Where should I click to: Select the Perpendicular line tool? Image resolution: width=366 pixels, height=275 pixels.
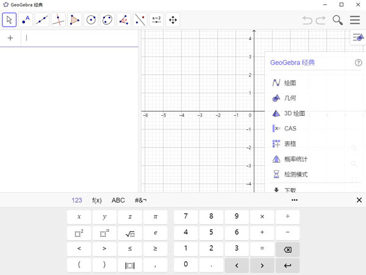(x=59, y=20)
